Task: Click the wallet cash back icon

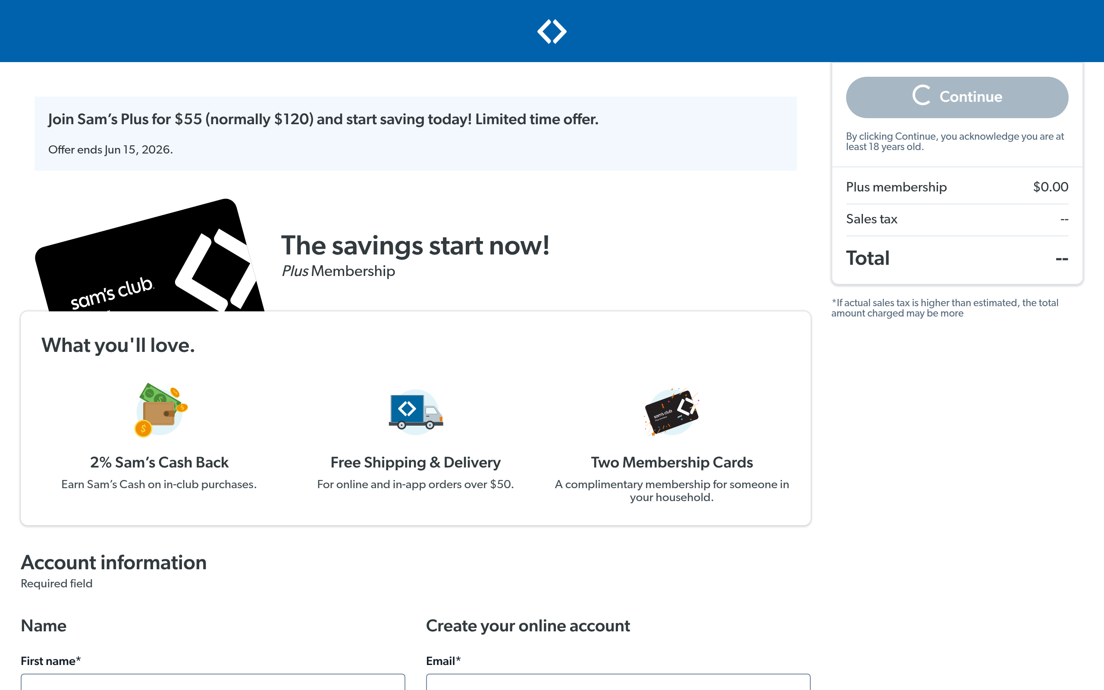Action: pos(161,410)
